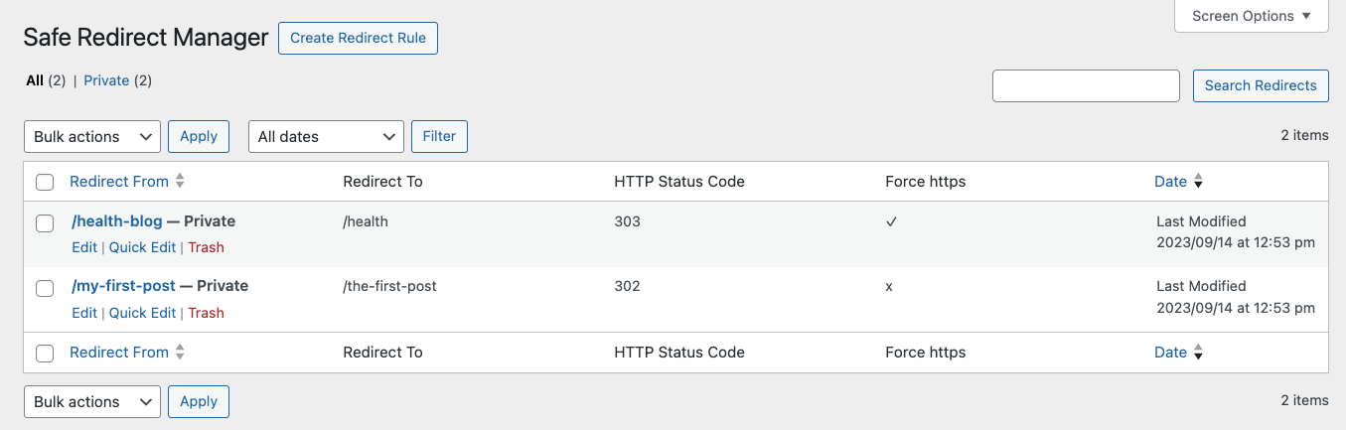Select the /health-blog redirect checkbox
1346x430 pixels.
pos(45,223)
